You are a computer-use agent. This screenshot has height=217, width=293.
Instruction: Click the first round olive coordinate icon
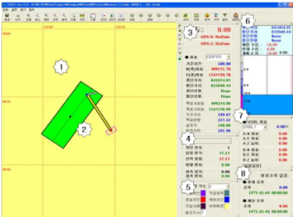click(x=132, y=16)
